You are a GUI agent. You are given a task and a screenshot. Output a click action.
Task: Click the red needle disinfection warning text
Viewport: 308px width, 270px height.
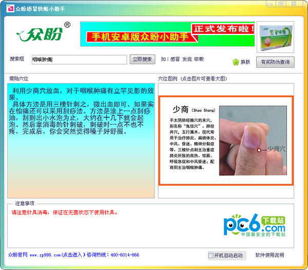click(x=65, y=212)
